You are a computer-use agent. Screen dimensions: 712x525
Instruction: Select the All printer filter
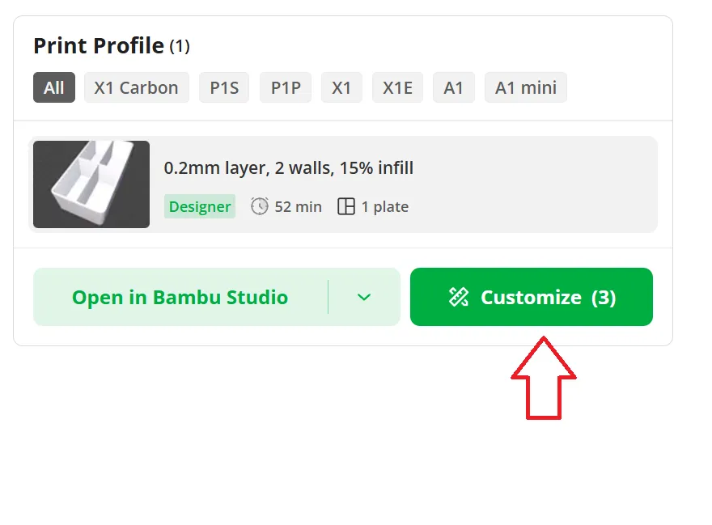pyautogui.click(x=54, y=87)
